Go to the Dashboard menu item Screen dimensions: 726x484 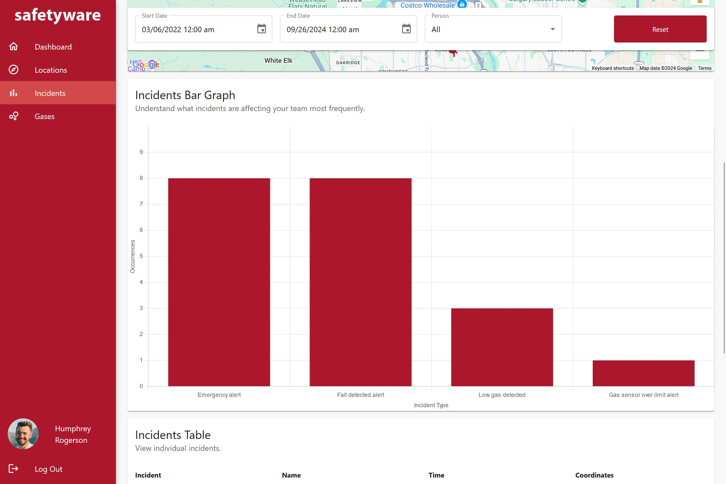point(58,47)
